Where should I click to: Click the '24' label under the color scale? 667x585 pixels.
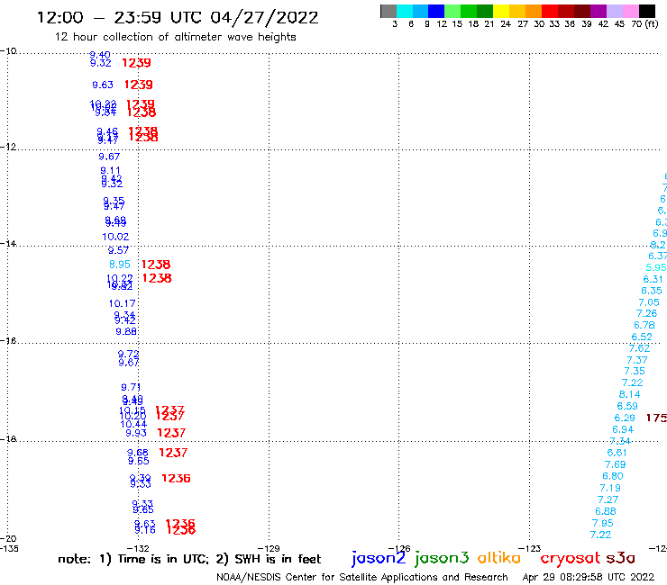pyautogui.click(x=506, y=24)
